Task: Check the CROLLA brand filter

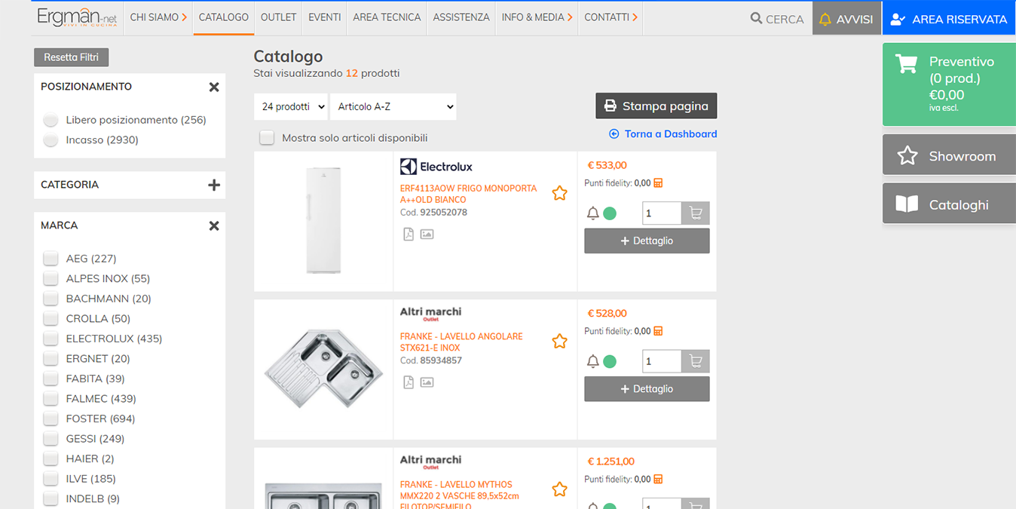Action: [x=50, y=318]
